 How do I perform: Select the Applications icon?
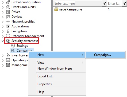click(8, 26)
